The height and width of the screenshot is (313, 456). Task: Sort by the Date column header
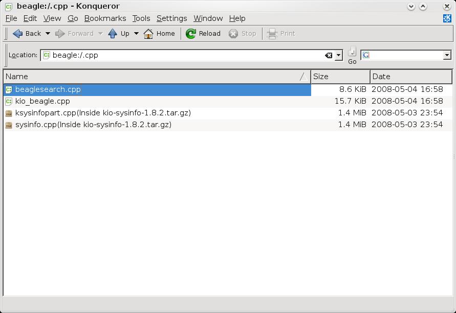coord(411,77)
